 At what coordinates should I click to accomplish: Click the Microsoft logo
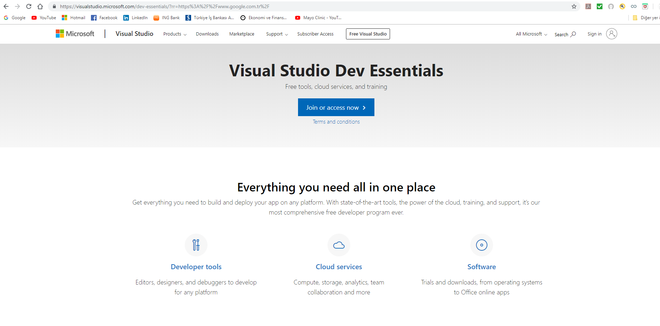75,34
